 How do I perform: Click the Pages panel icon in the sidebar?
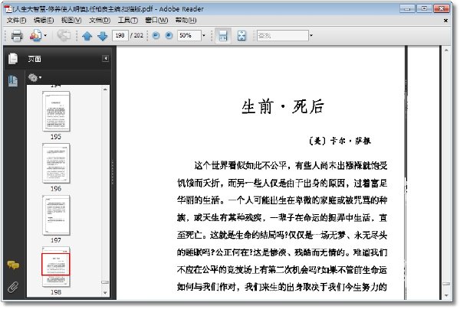(13, 59)
